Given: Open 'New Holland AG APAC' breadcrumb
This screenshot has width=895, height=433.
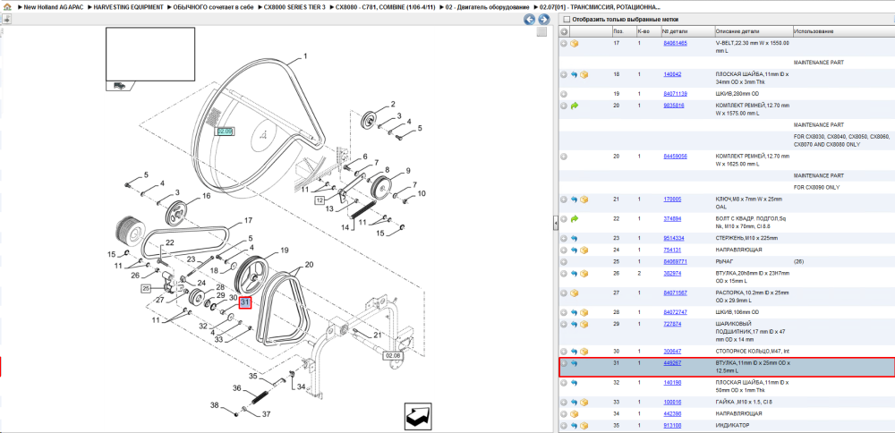Looking at the screenshot, I should coord(54,7).
